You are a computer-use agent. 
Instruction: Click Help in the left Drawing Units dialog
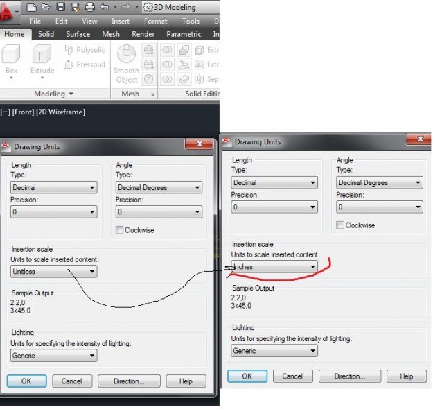186,381
